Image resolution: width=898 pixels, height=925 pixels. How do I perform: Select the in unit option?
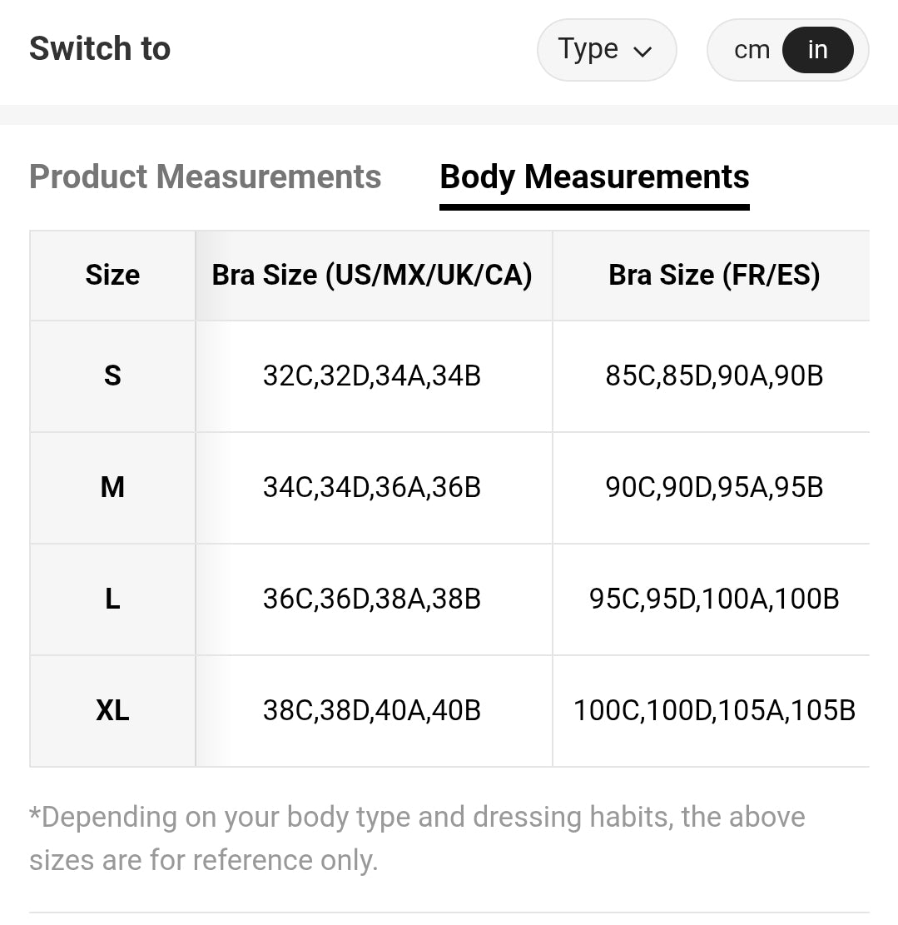point(817,50)
